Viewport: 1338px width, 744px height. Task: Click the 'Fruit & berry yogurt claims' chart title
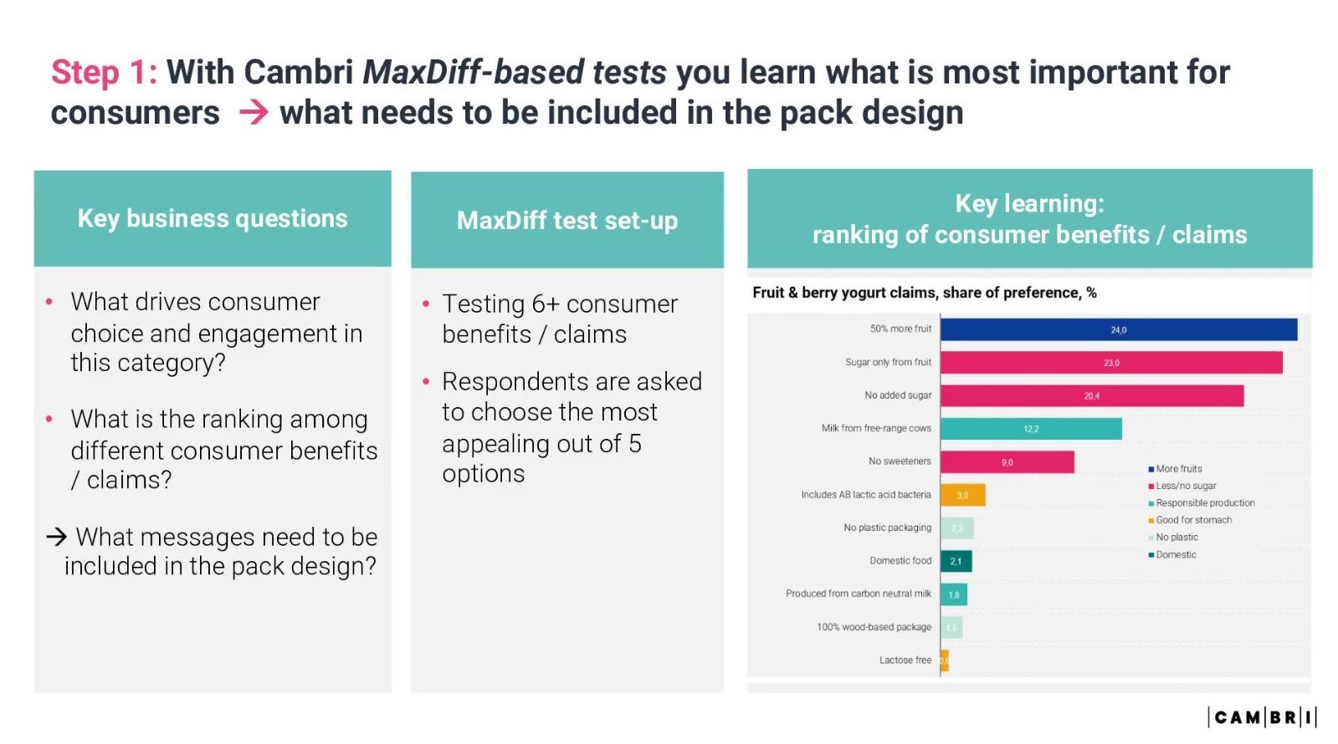coord(925,293)
